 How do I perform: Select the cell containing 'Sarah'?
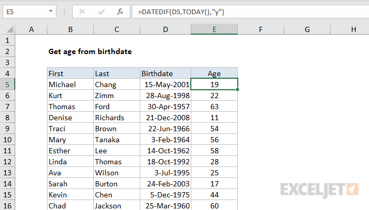70,184
